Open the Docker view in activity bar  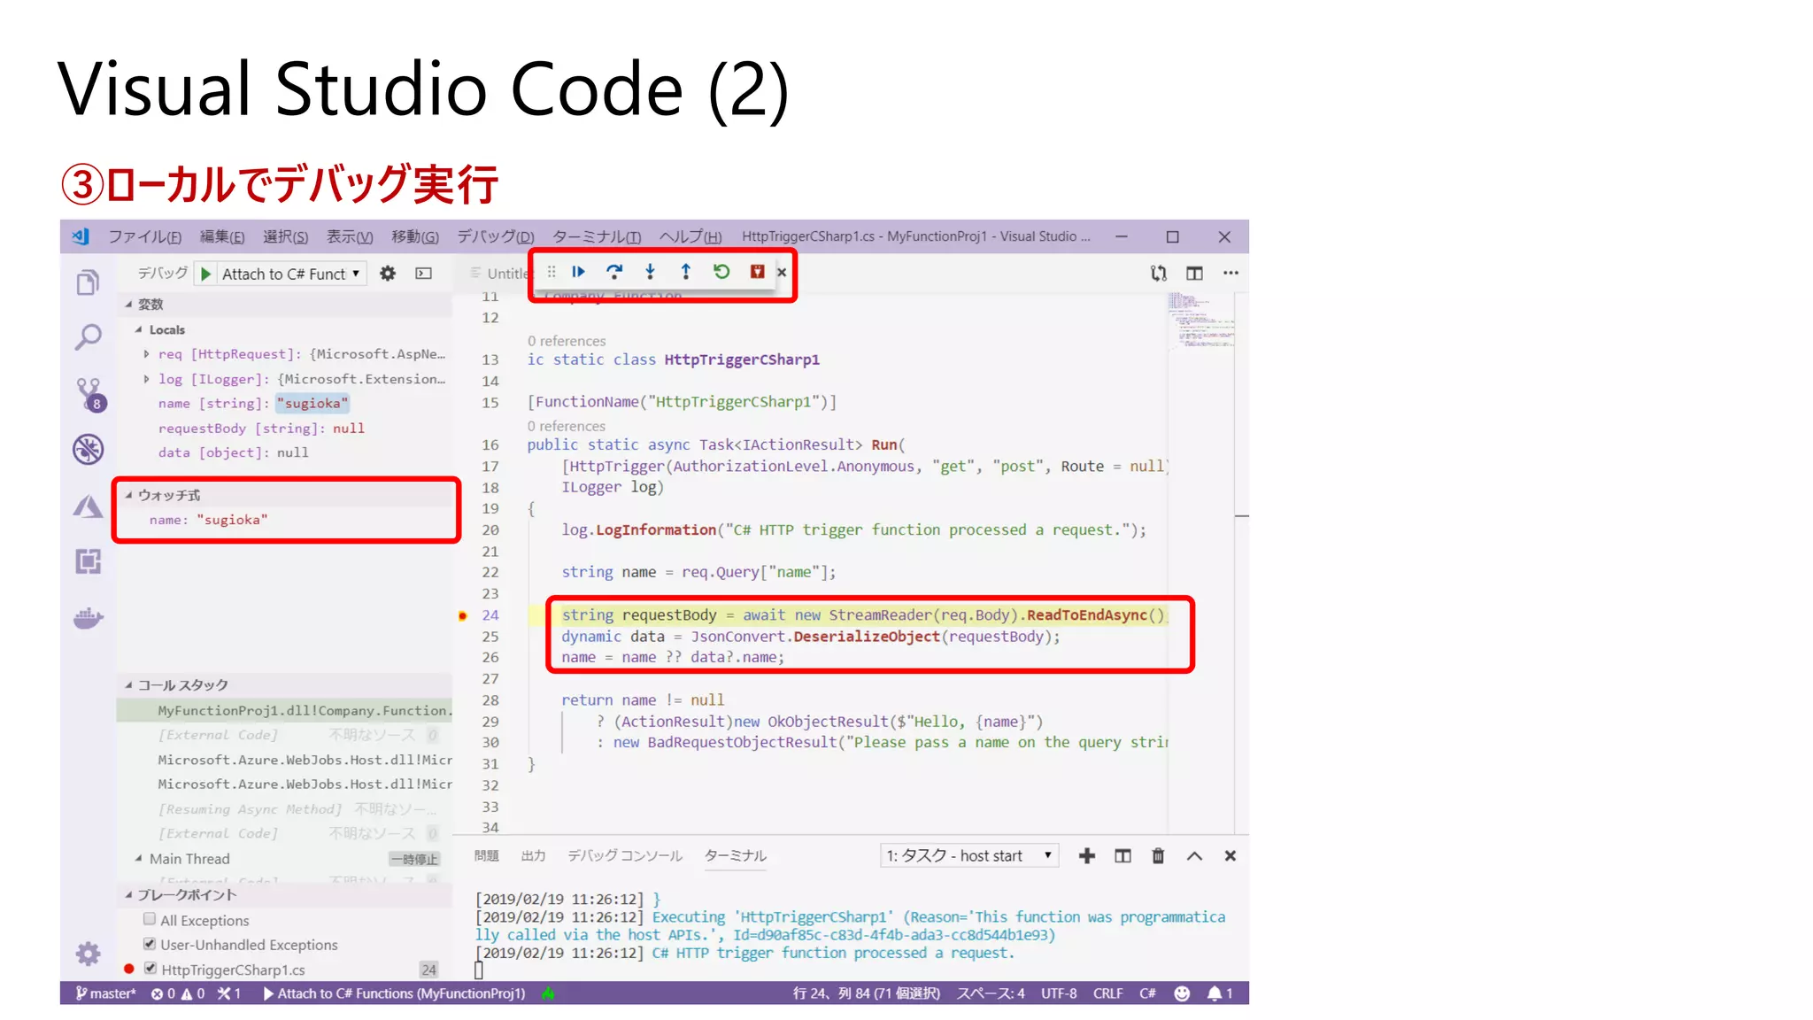[88, 618]
